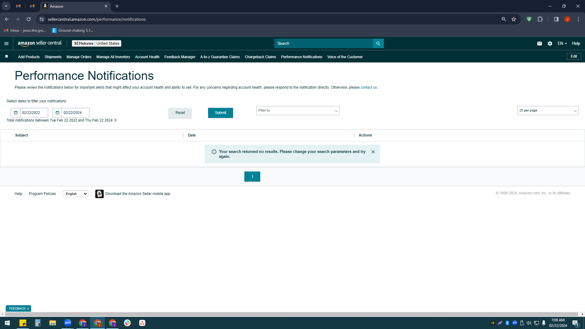
Task: Click the start date field 02/22/2022
Action: coord(34,113)
